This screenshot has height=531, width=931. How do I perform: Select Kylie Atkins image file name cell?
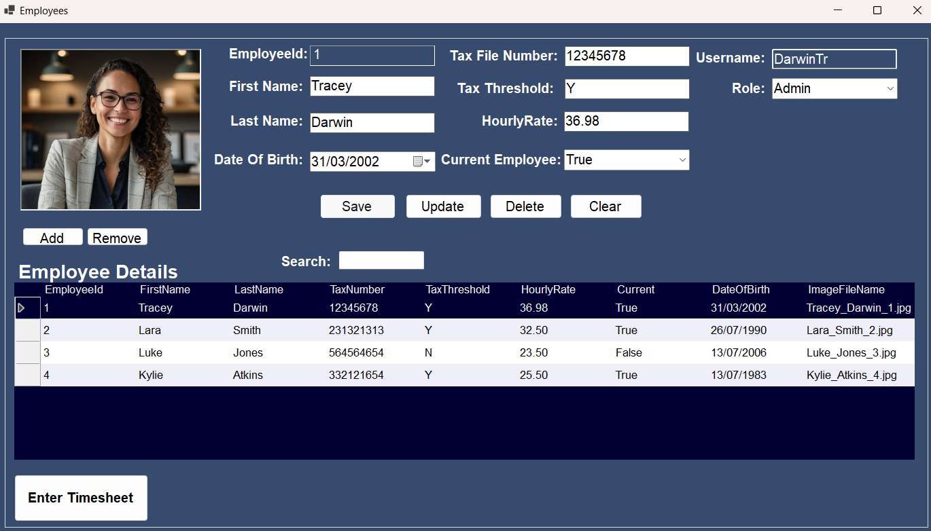(x=851, y=376)
